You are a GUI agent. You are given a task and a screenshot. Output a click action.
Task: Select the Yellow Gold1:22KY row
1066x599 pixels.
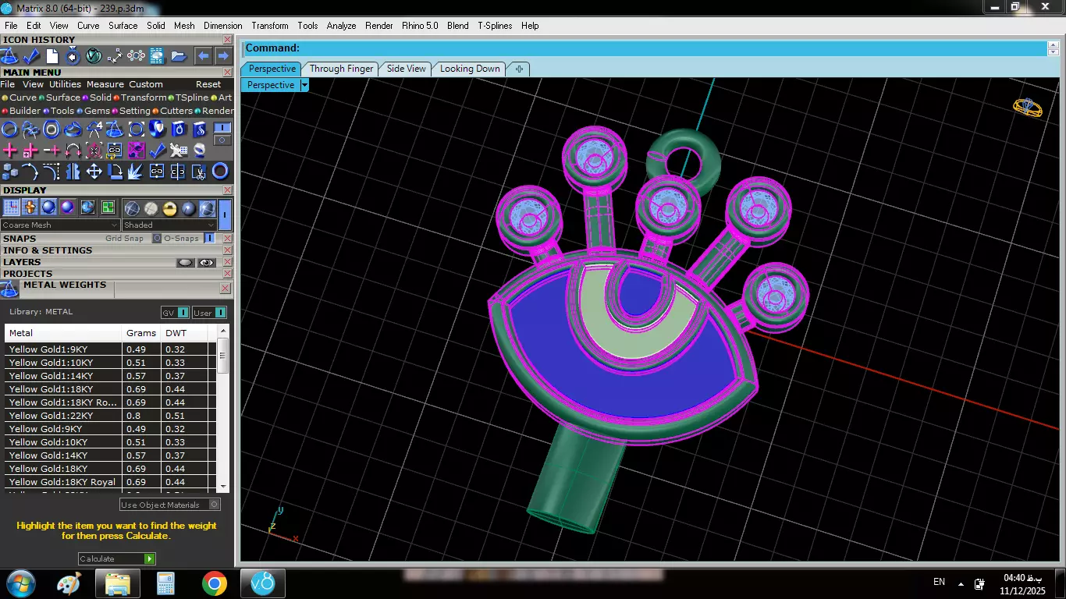point(110,416)
